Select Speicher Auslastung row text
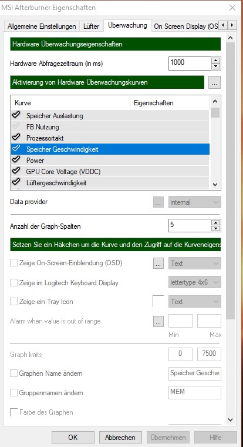 click(55, 116)
